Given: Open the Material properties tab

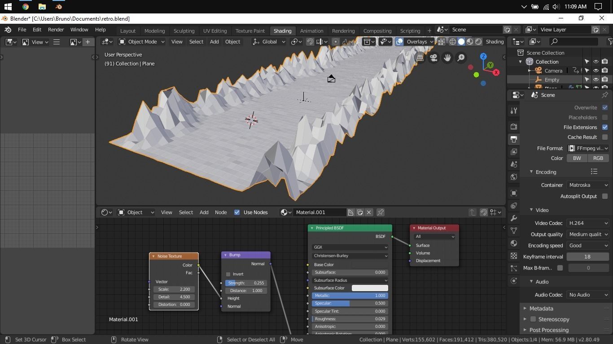Looking at the screenshot, I should 514,243.
